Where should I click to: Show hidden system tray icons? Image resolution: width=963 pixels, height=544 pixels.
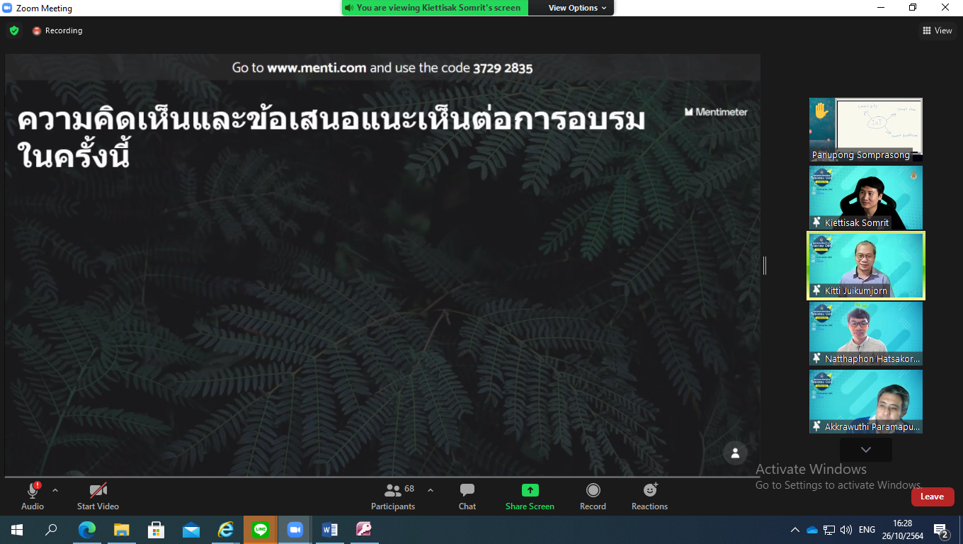click(795, 530)
